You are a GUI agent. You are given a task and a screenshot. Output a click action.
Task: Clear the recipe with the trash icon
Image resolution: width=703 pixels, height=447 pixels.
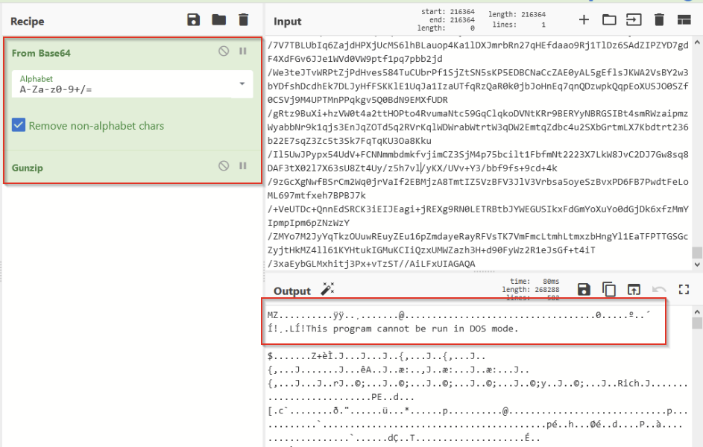[x=244, y=19]
